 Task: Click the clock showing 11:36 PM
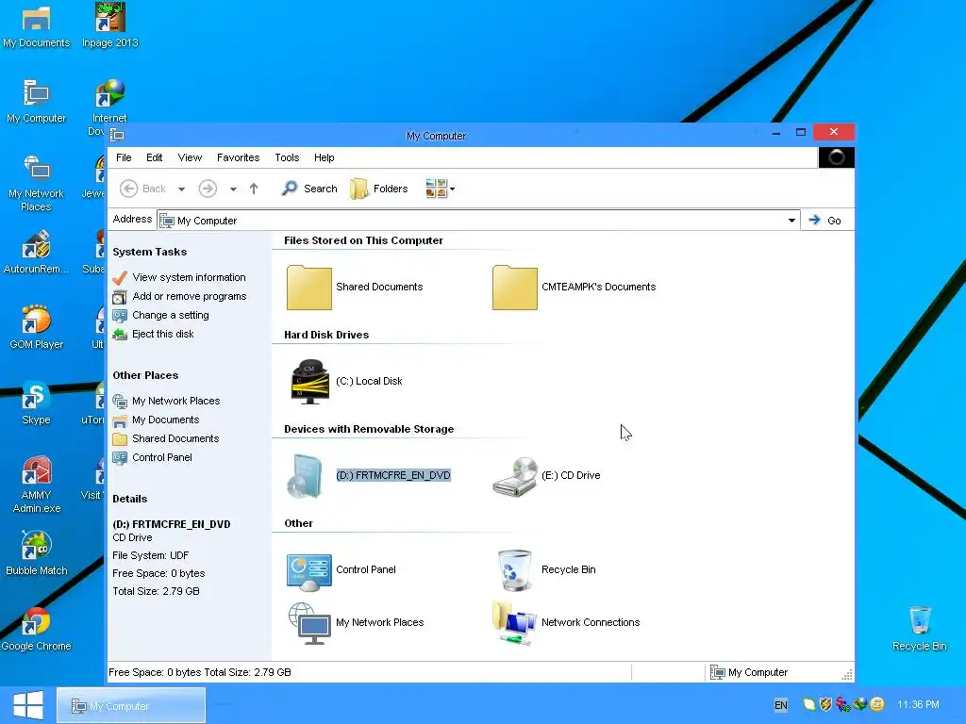click(x=918, y=705)
